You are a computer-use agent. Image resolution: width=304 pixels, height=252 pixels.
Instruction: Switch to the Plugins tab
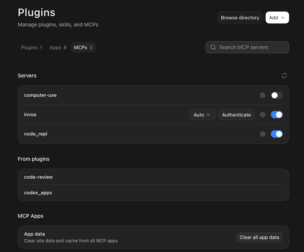click(32, 47)
